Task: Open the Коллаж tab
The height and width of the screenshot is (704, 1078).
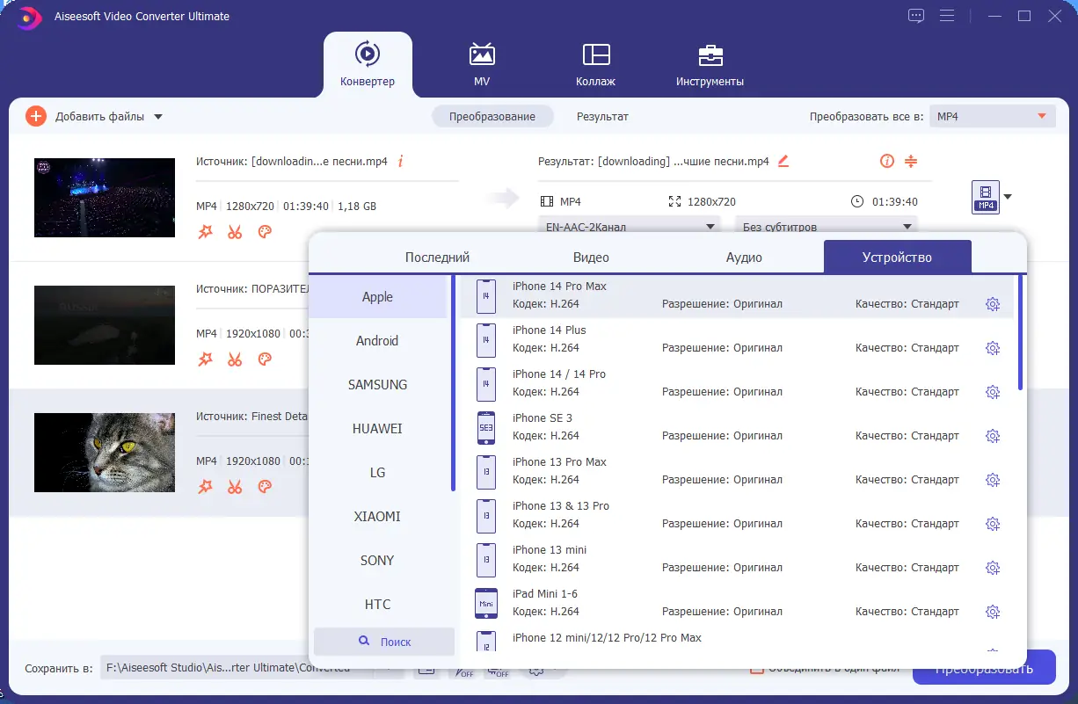Action: point(595,64)
